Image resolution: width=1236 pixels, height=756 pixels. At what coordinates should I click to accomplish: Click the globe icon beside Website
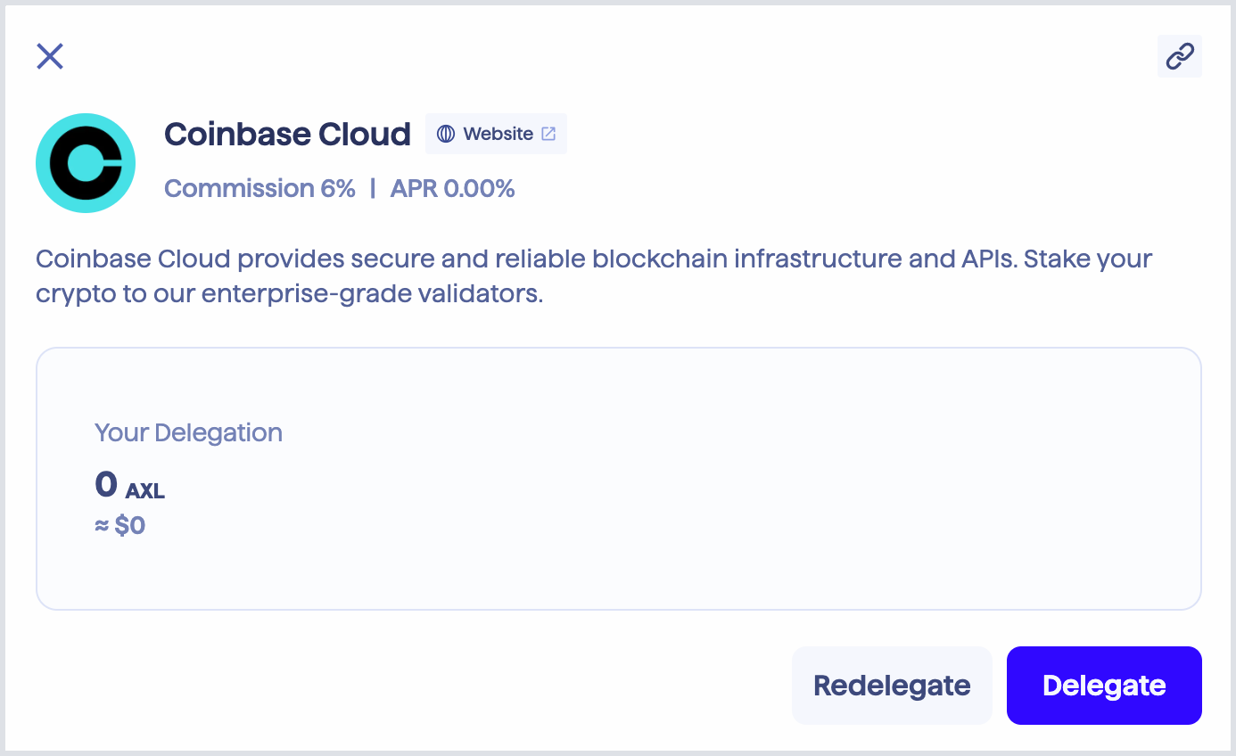(446, 134)
